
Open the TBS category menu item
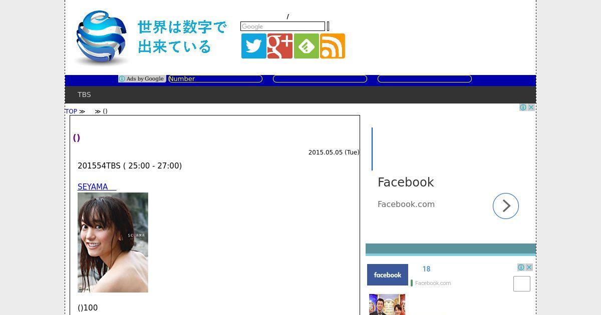pos(84,94)
